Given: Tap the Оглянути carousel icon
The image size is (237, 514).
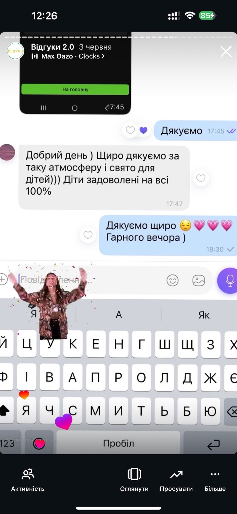Looking at the screenshot, I should [x=134, y=474].
